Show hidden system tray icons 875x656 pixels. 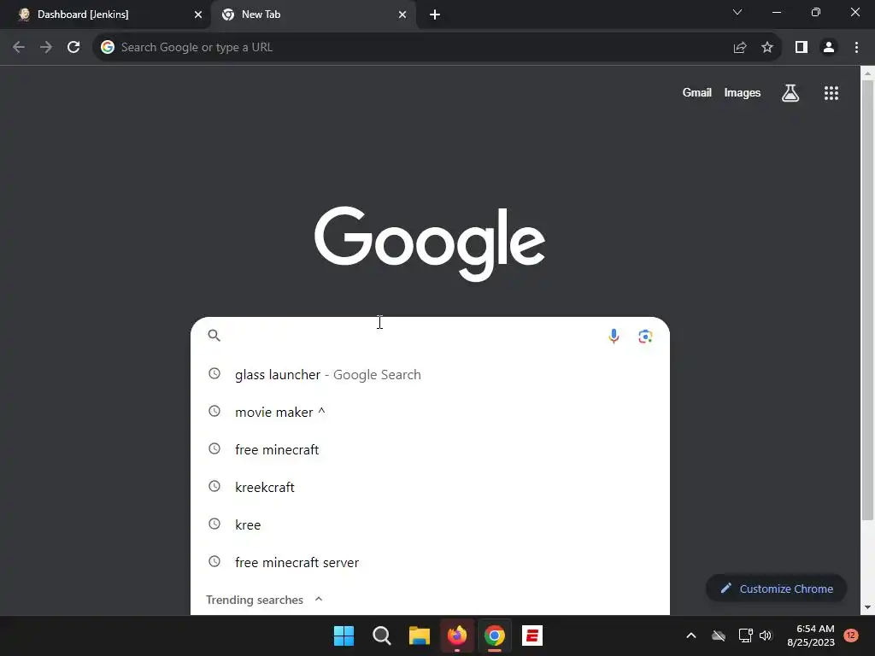pyautogui.click(x=690, y=635)
